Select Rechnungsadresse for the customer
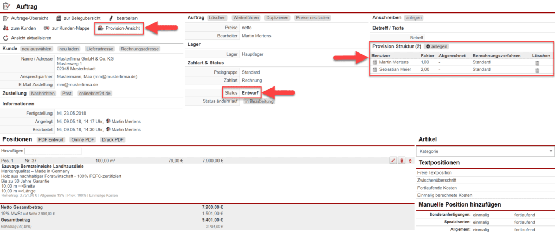Screen dimensions: 555x233 139,49
